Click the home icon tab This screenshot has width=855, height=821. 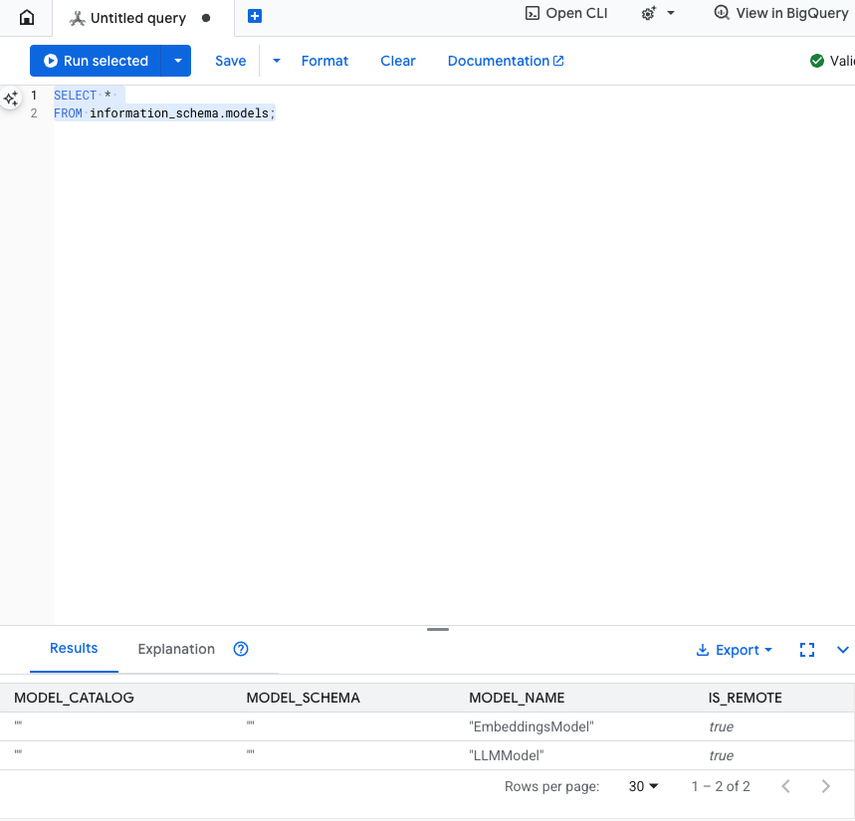[27, 18]
